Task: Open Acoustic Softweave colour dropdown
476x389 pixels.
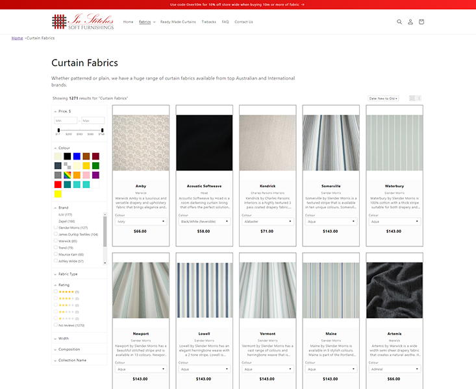Action: pos(205,221)
